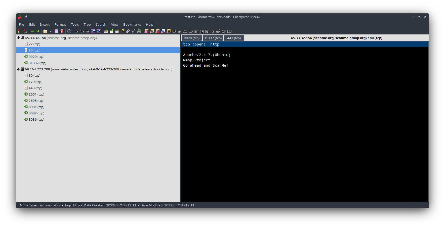445x227 pixels.
Task: Change text background color
Action: pos(169,31)
